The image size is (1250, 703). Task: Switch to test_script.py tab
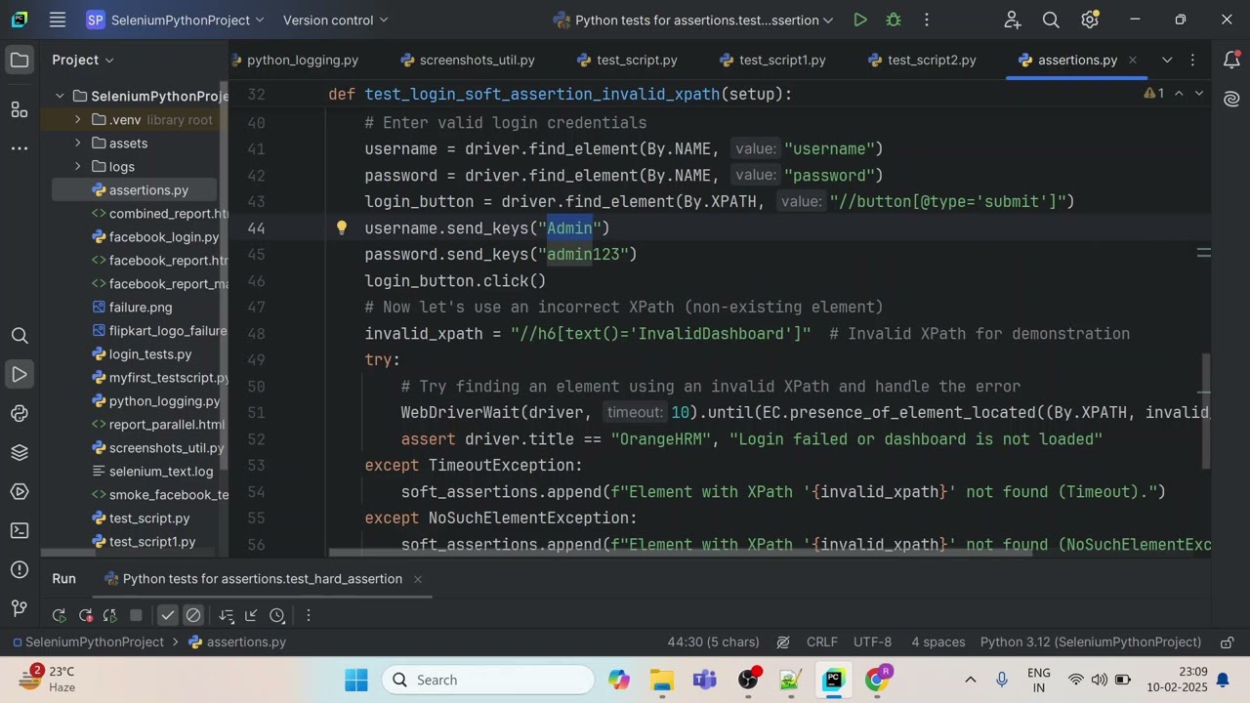pos(626,60)
